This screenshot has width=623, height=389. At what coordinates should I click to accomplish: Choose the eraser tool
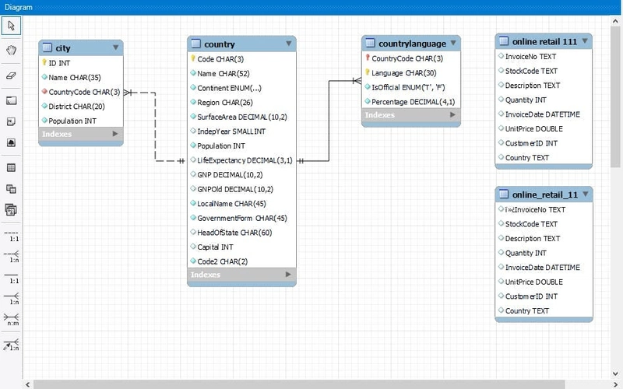tap(11, 76)
